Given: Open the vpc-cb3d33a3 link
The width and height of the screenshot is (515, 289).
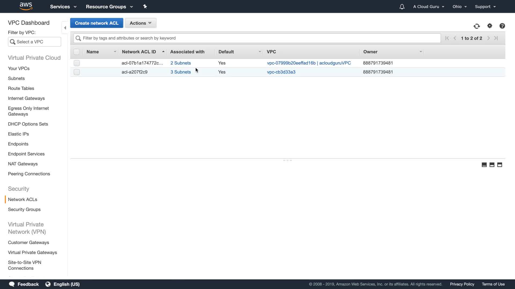Looking at the screenshot, I should pyautogui.click(x=281, y=72).
